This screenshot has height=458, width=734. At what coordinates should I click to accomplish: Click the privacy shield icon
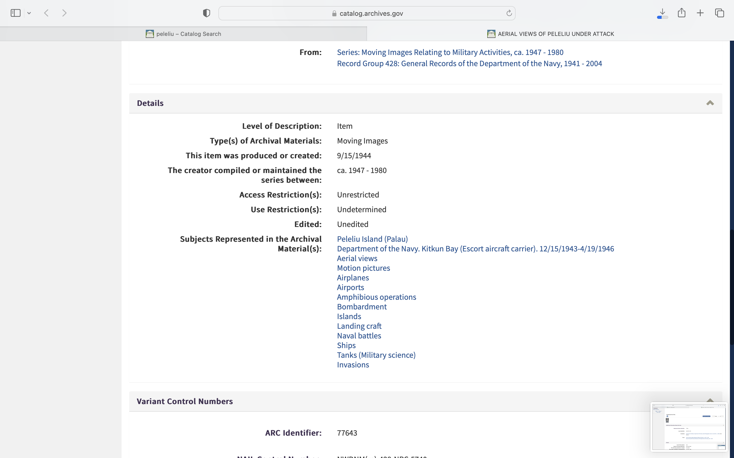click(206, 13)
